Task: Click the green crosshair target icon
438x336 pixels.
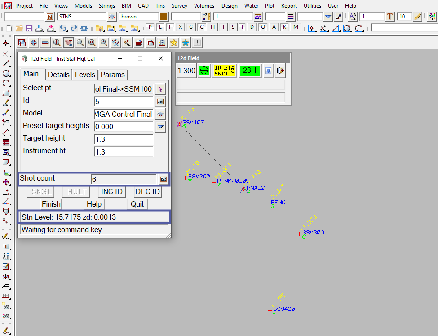Action: [x=204, y=71]
